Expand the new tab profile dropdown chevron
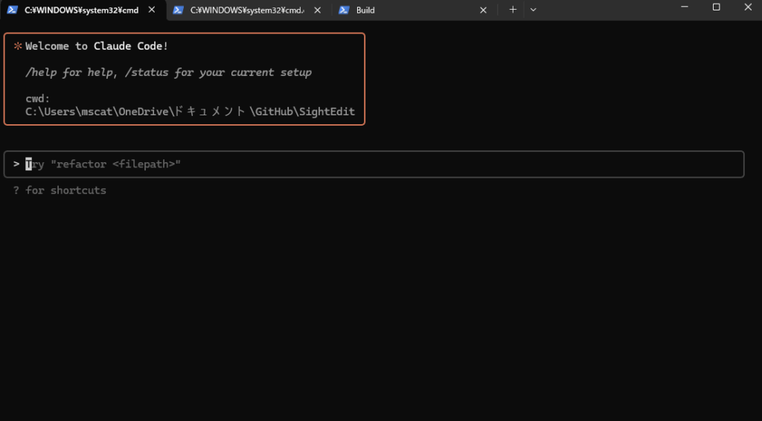Viewport: 762px width, 421px height. point(533,10)
